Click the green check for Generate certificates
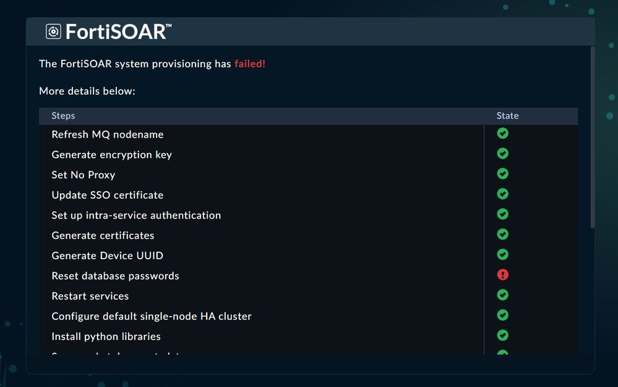 pos(503,235)
